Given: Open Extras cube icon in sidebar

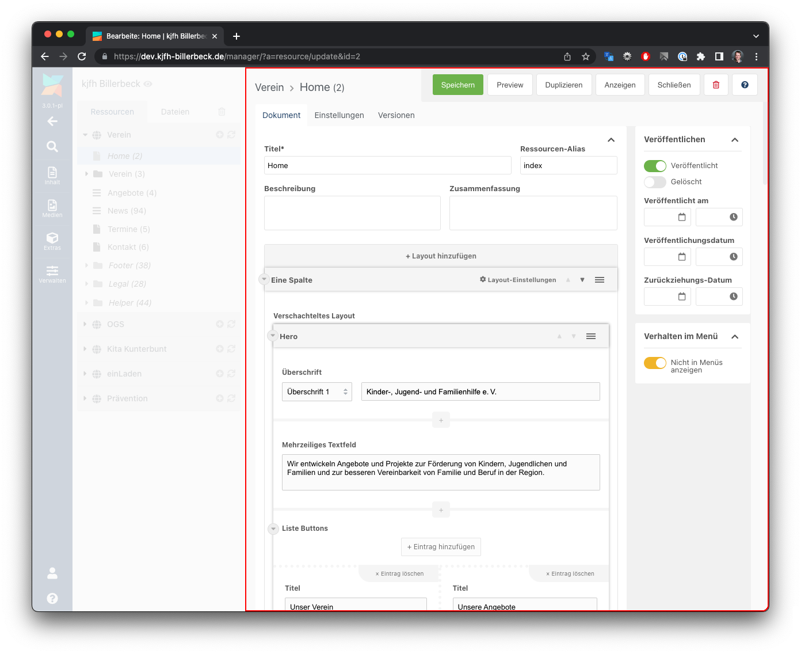Looking at the screenshot, I should [x=52, y=240].
